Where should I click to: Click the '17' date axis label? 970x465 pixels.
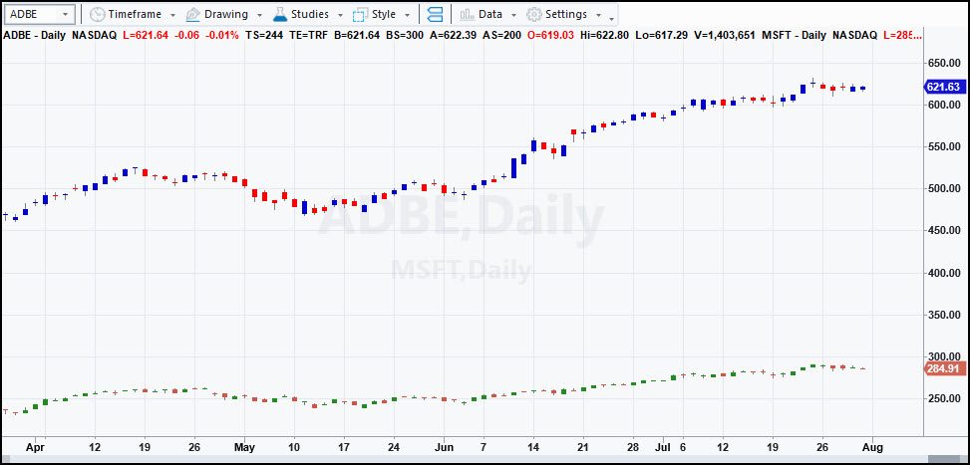pos(344,446)
